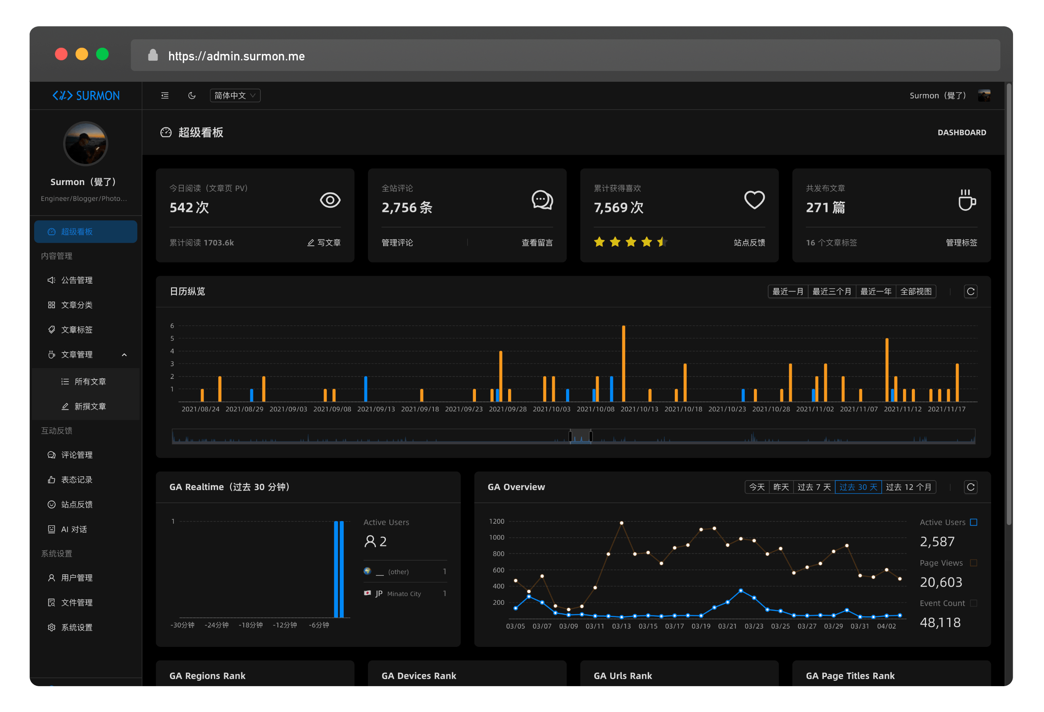This screenshot has width=1044, height=712.
Task: Open the 管理标签 link
Action: 961,243
